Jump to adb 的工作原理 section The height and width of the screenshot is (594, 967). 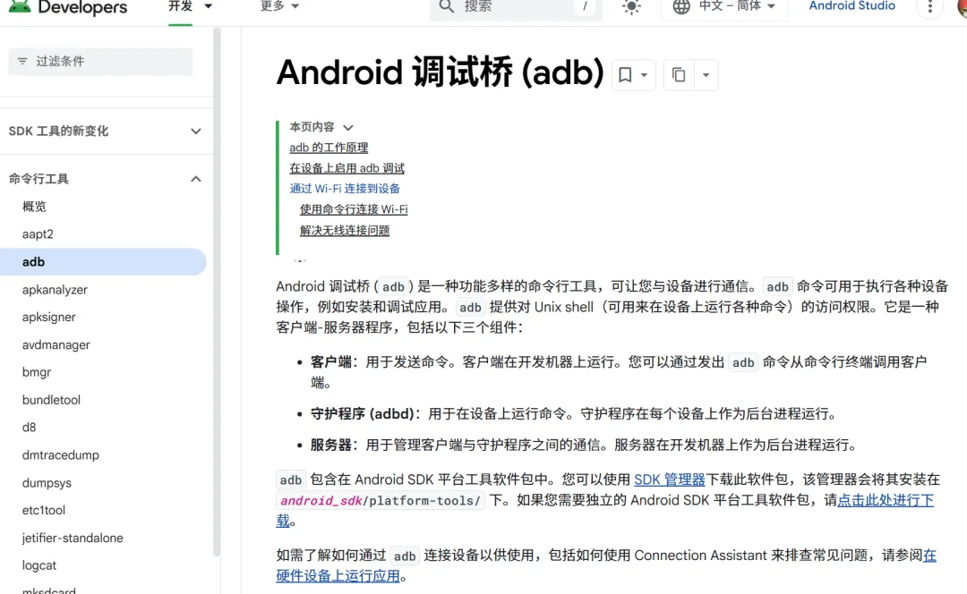[x=329, y=148]
